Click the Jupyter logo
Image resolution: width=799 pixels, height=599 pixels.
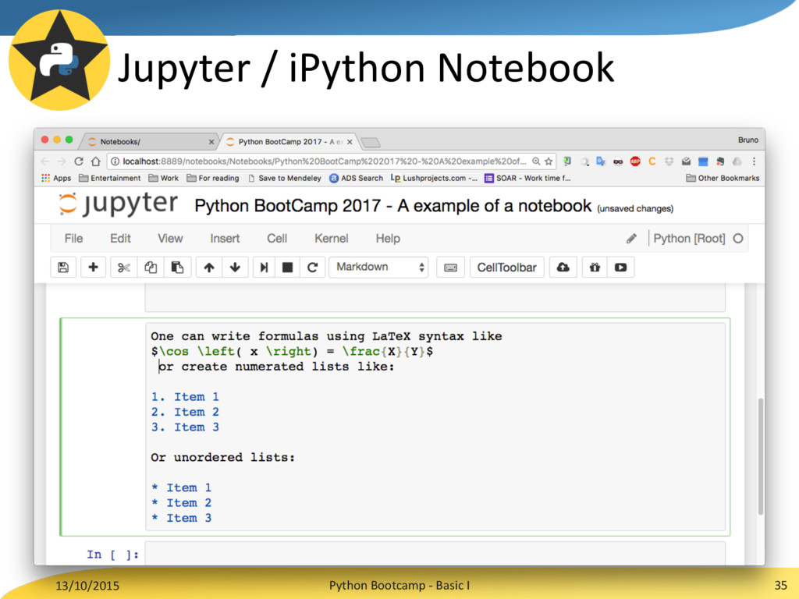118,205
